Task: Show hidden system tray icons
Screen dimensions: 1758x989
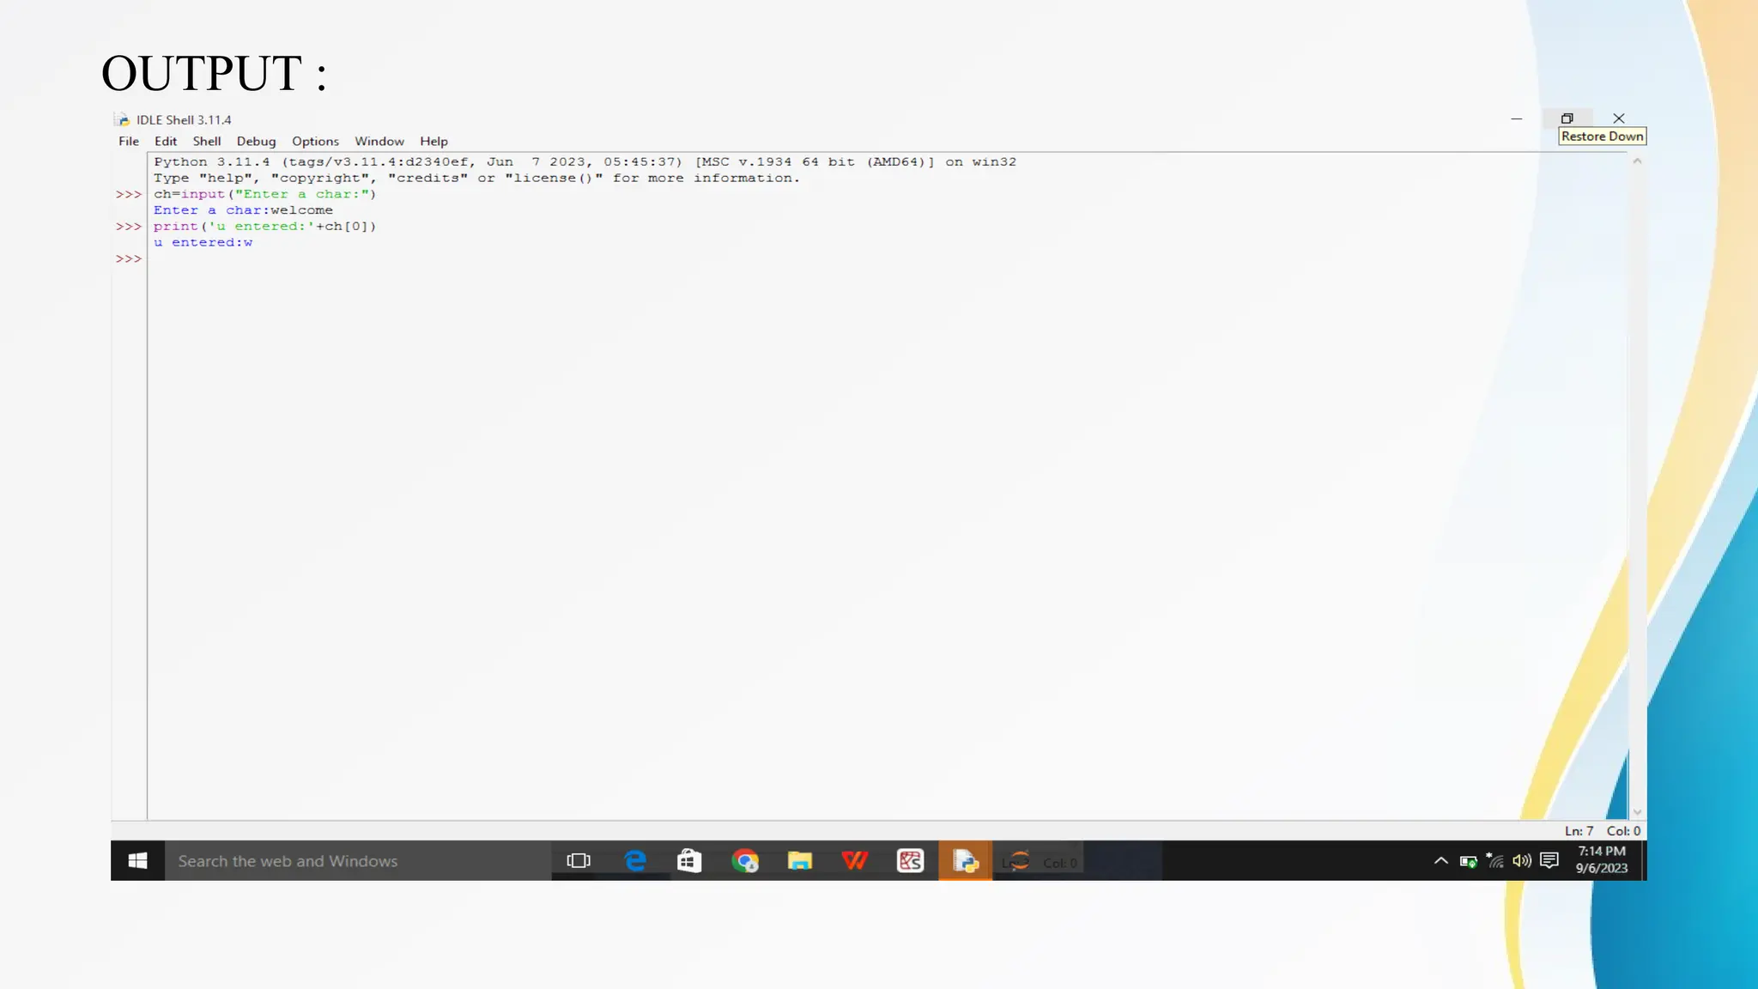Action: [1441, 861]
